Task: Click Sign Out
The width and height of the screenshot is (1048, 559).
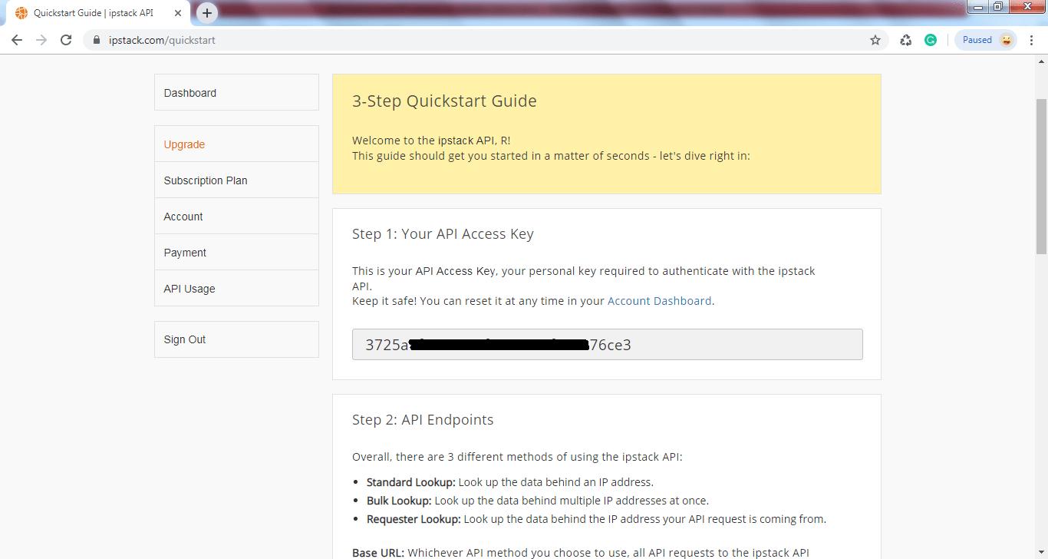Action: [236, 339]
